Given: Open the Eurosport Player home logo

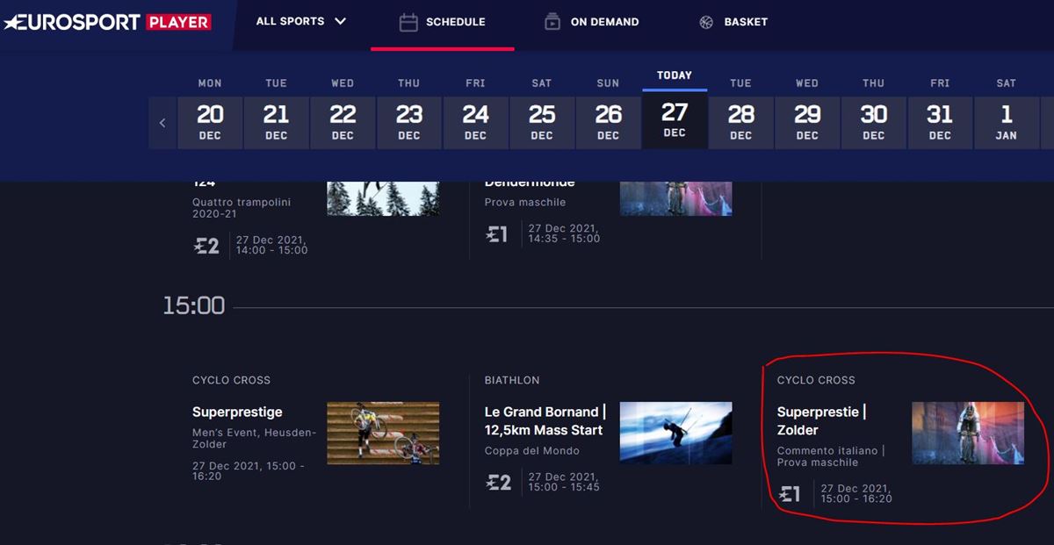Looking at the screenshot, I should click(x=107, y=21).
